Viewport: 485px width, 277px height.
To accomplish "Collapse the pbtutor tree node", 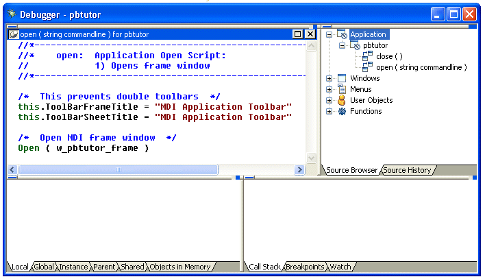I will pyautogui.click(x=342, y=45).
